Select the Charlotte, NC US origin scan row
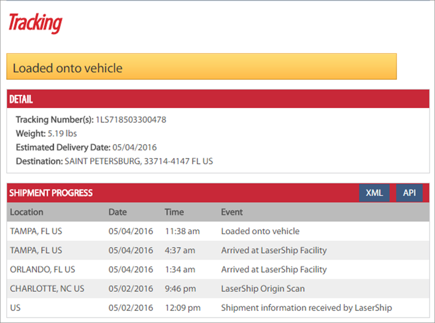The height and width of the screenshot is (323, 435). click(x=47, y=289)
